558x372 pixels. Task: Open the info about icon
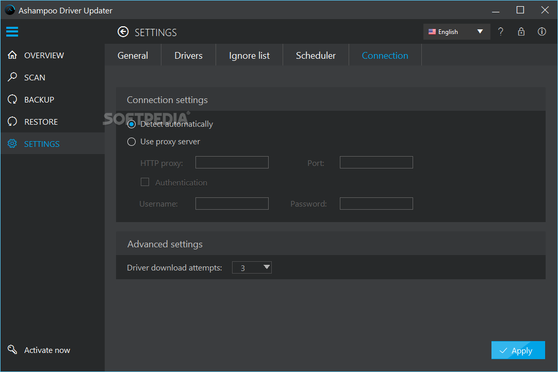541,31
